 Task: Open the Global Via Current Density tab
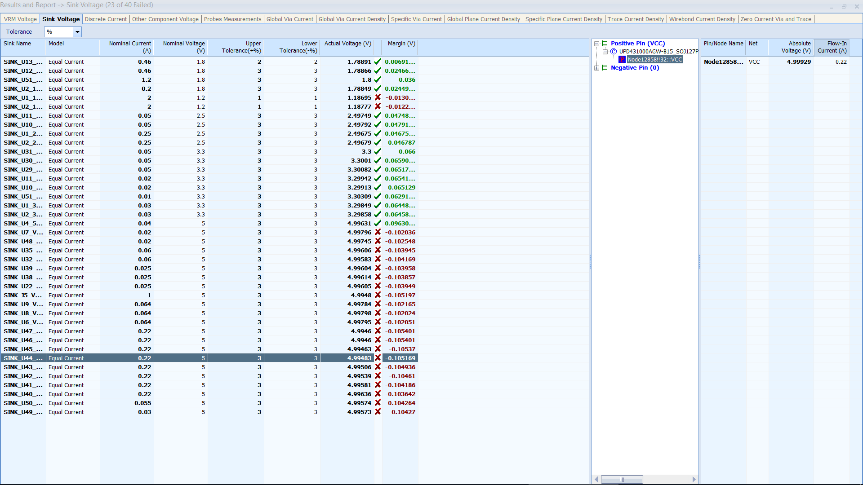point(352,19)
